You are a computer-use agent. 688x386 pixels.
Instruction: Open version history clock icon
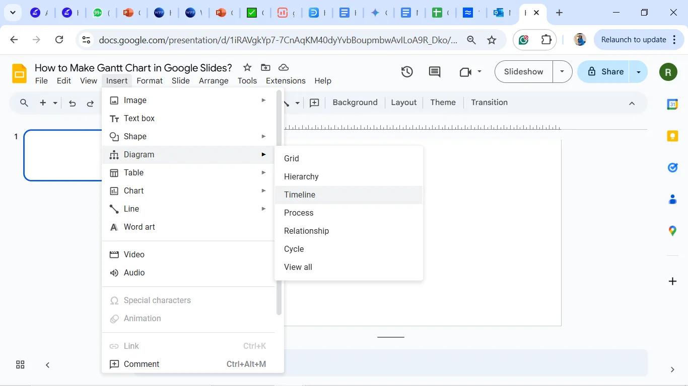pos(407,72)
